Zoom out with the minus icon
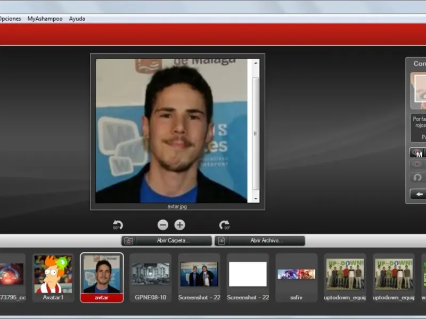Image resolution: width=426 pixels, height=319 pixels. pos(163,225)
